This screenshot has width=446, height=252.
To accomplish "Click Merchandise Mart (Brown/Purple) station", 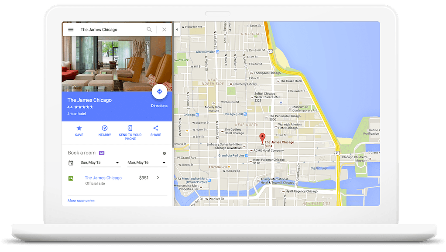I will 196,180.
